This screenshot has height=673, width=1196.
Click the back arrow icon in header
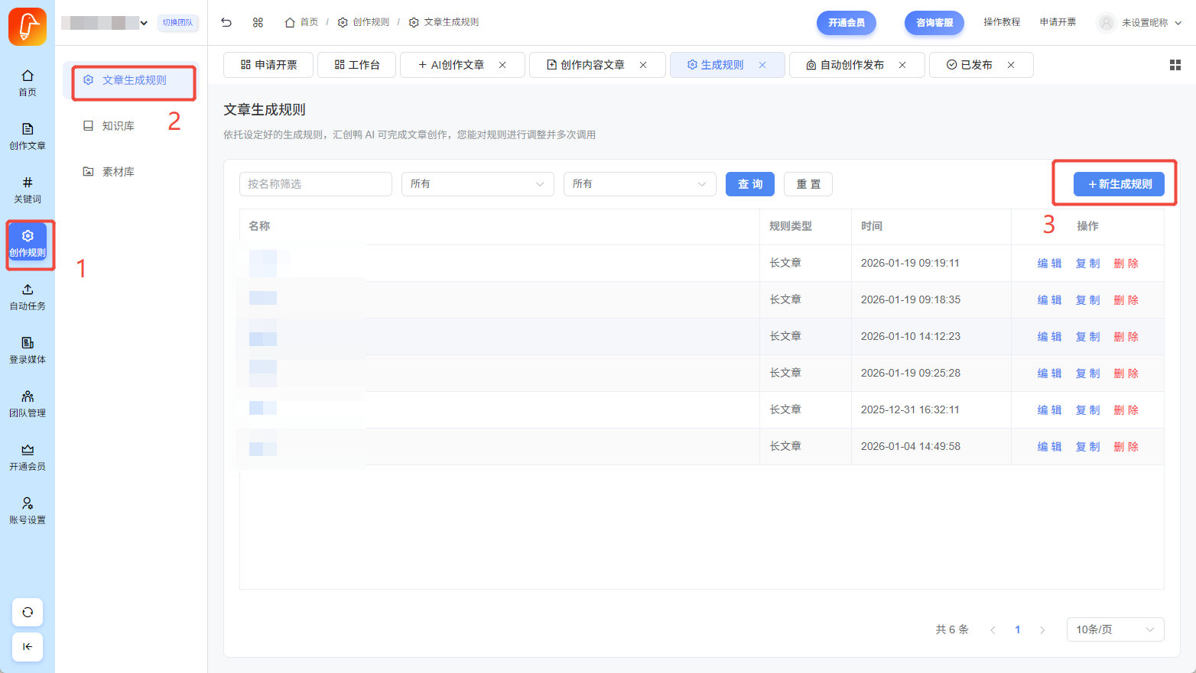(226, 22)
